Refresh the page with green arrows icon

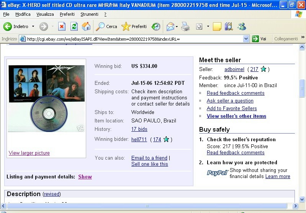[74, 26]
